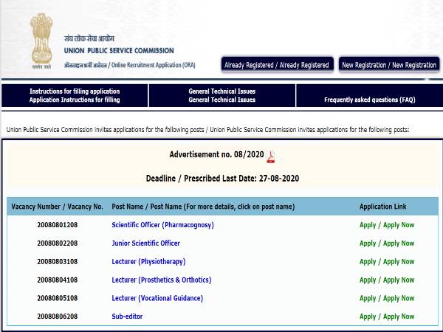Image resolution: width=443 pixels, height=332 pixels.
Task: Select vacancy number 20080805108
Action: coord(58,298)
